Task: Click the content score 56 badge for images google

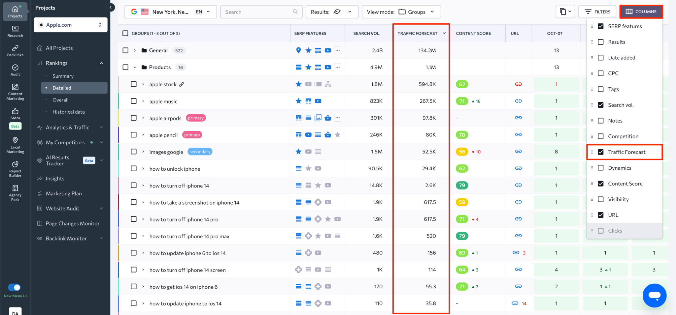Action: [x=462, y=152]
